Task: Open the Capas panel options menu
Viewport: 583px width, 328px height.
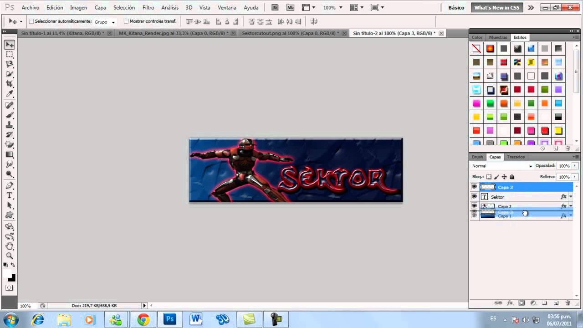Action: pyautogui.click(x=576, y=157)
